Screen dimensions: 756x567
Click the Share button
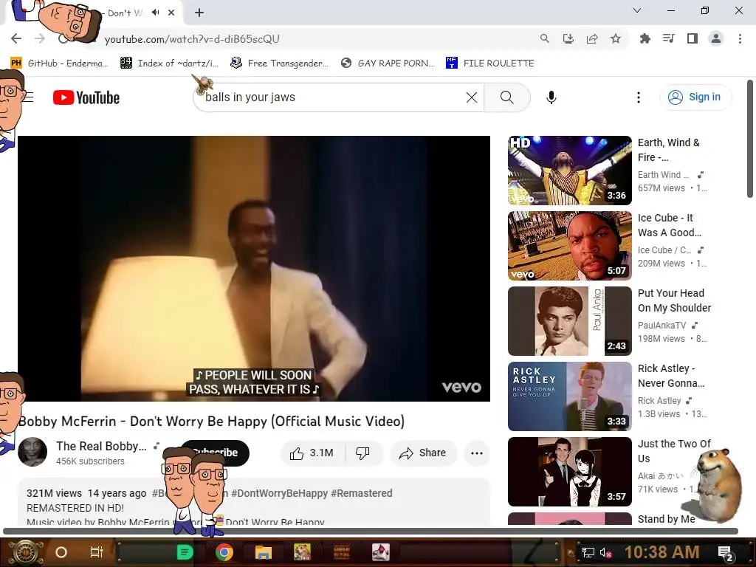point(423,453)
